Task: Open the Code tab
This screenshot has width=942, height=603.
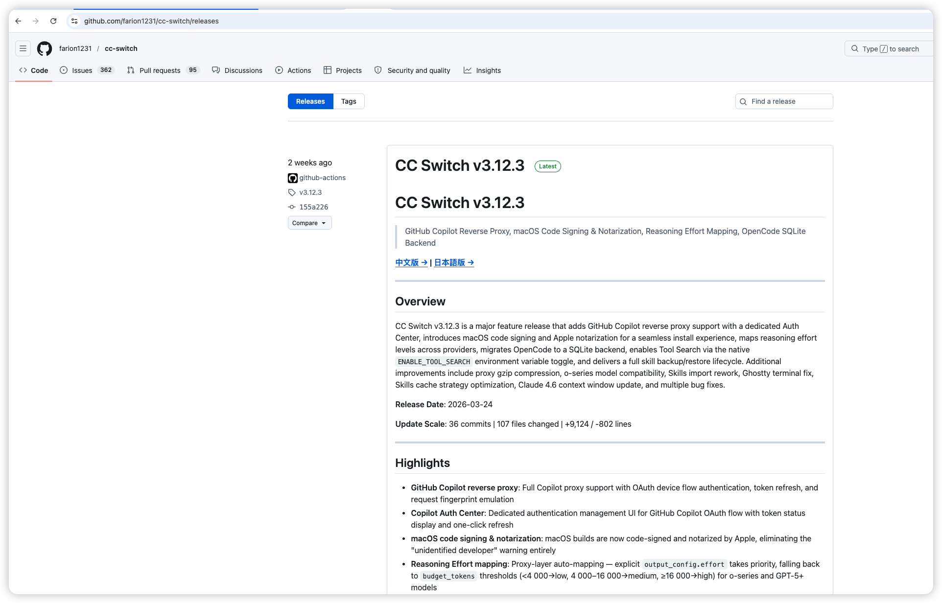Action: (x=34, y=70)
